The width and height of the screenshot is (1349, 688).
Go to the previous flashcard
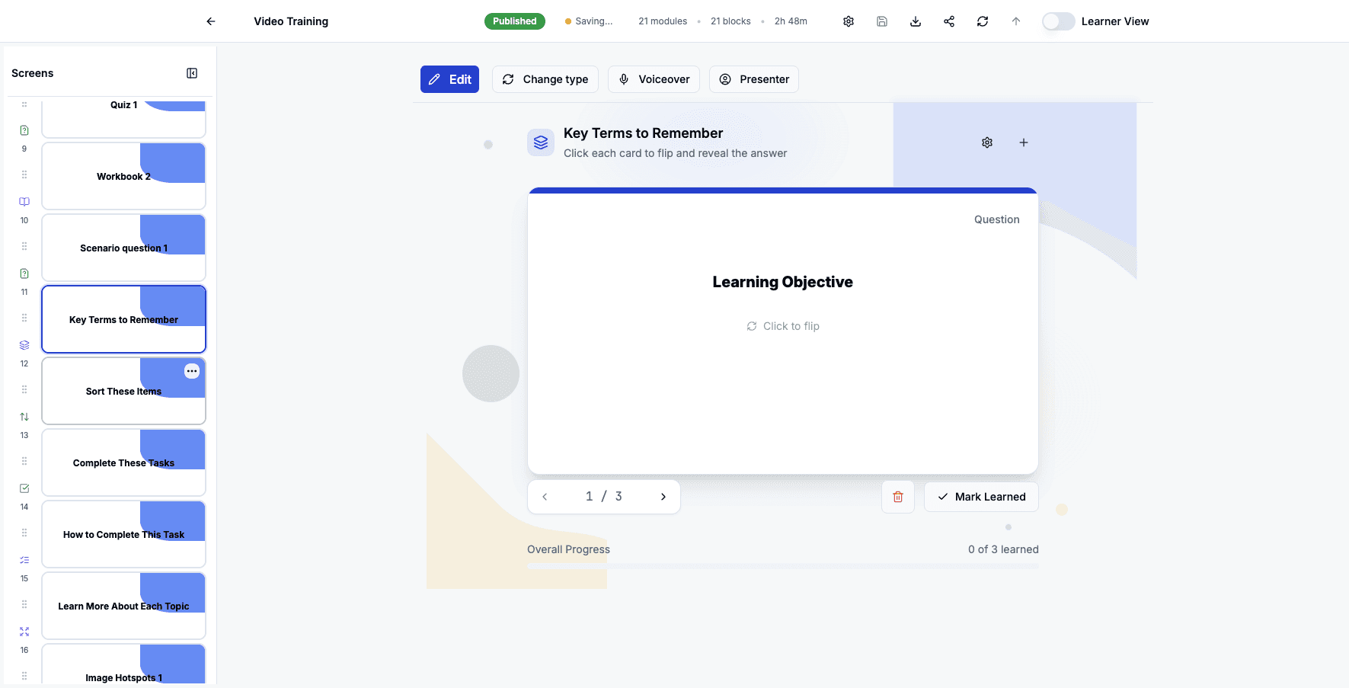click(x=545, y=497)
